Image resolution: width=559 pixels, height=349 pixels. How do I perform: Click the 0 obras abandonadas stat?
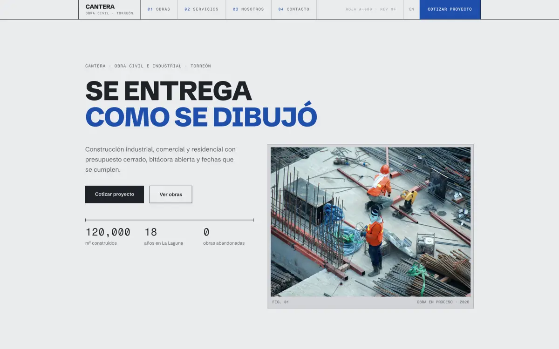pyautogui.click(x=224, y=236)
